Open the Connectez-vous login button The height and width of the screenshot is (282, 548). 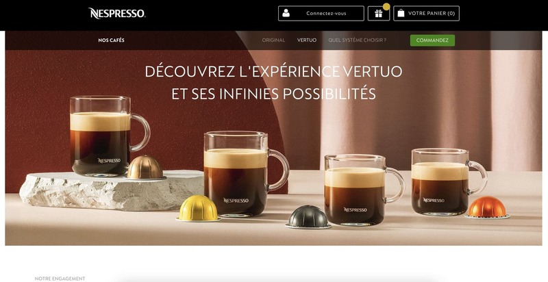[x=321, y=13]
